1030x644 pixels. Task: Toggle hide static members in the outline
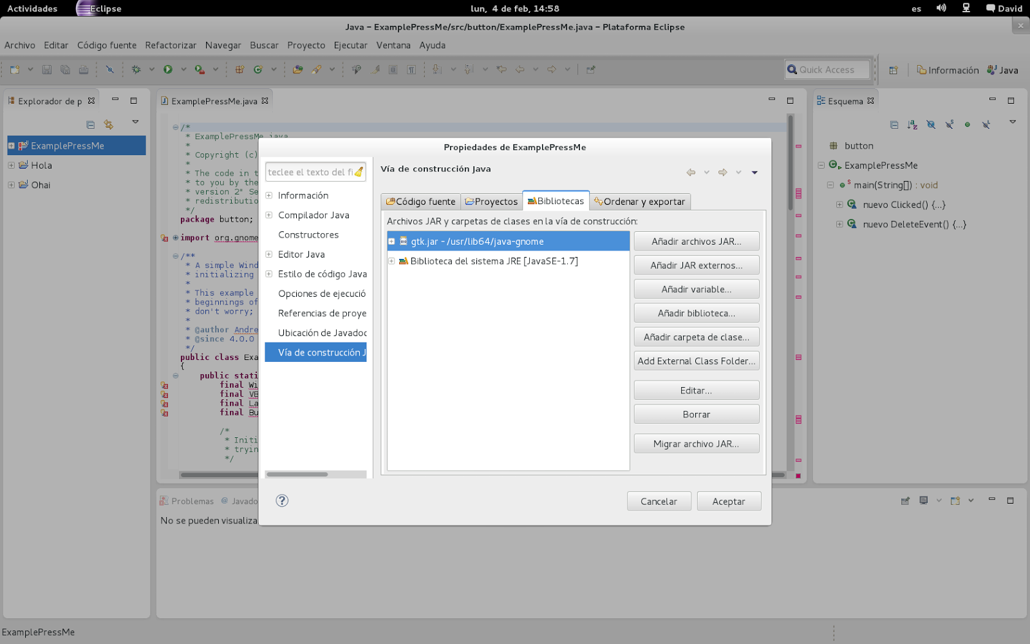pyautogui.click(x=948, y=124)
